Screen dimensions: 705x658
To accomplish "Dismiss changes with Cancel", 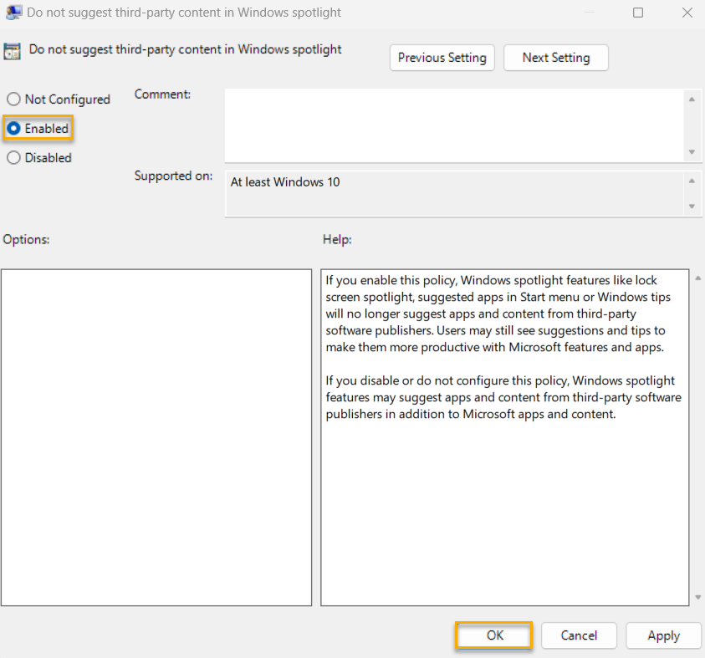I will [x=579, y=635].
